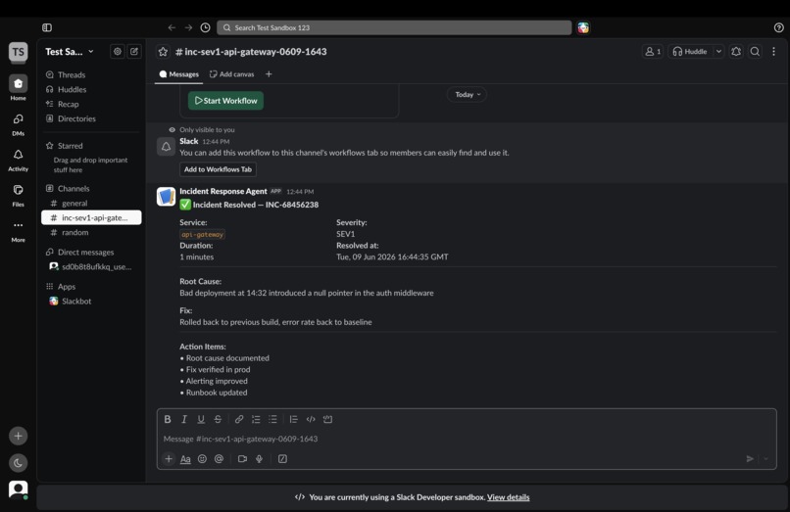Start a Huddle in this channel

[x=690, y=51]
